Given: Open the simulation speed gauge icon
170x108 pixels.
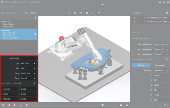Looking at the screenshot, I should click(121, 105).
